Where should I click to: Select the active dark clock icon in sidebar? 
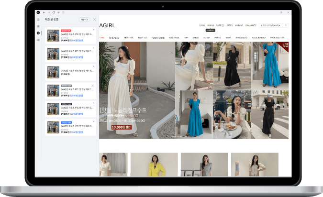(38, 33)
